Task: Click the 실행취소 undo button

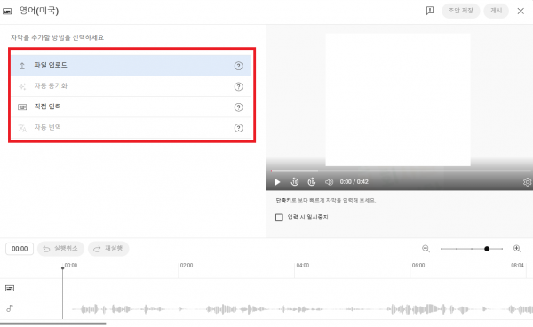Action: (x=60, y=249)
